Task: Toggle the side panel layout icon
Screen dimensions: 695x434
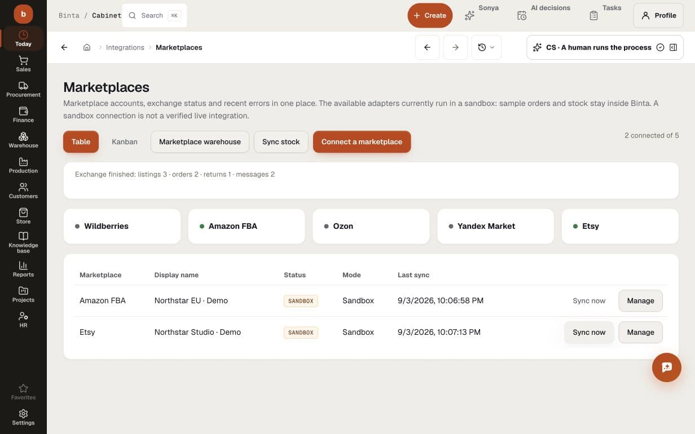Action: (x=673, y=47)
